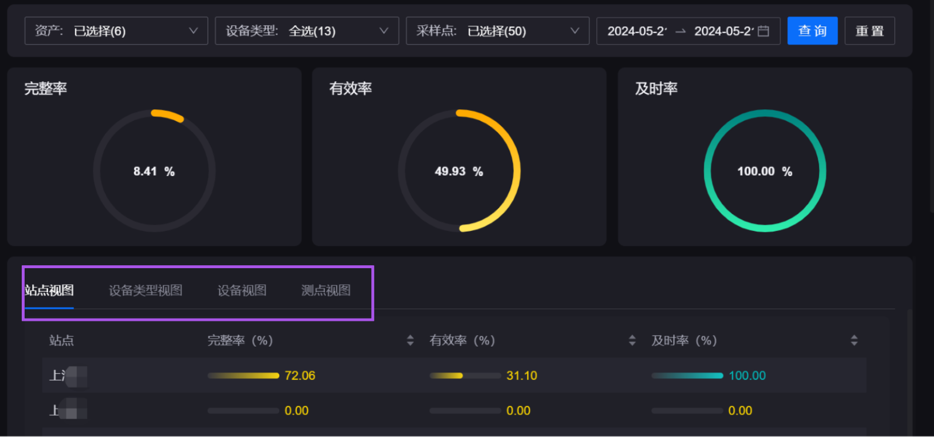The height and width of the screenshot is (438, 934).
Task: Switch to the 站点视图 tab
Action: pos(49,290)
